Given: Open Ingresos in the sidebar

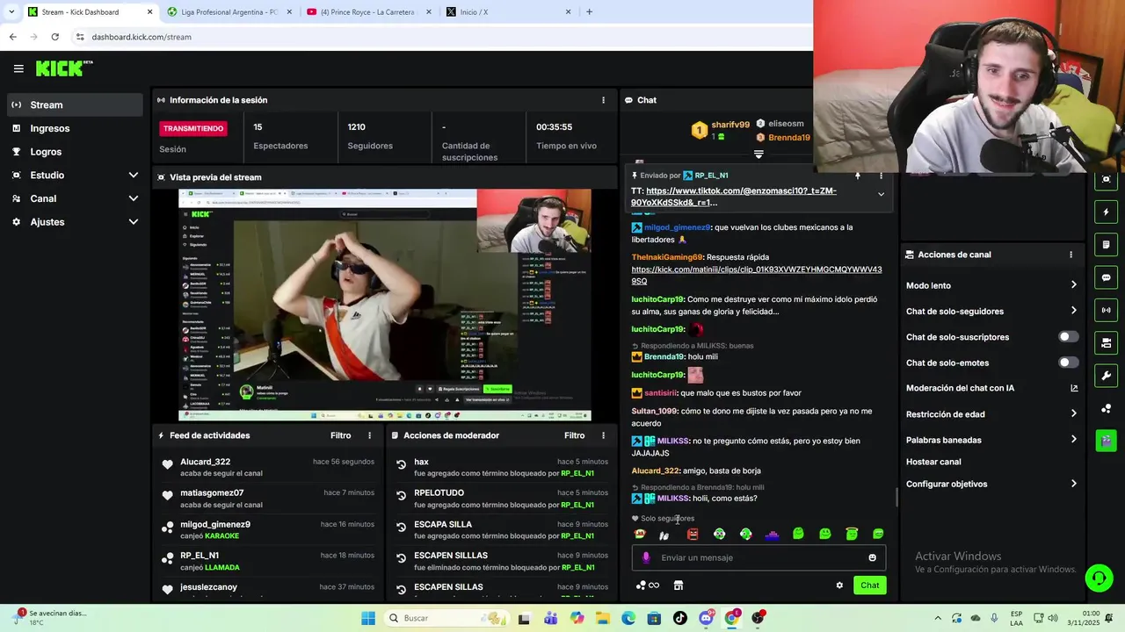Looking at the screenshot, I should [x=74, y=128].
